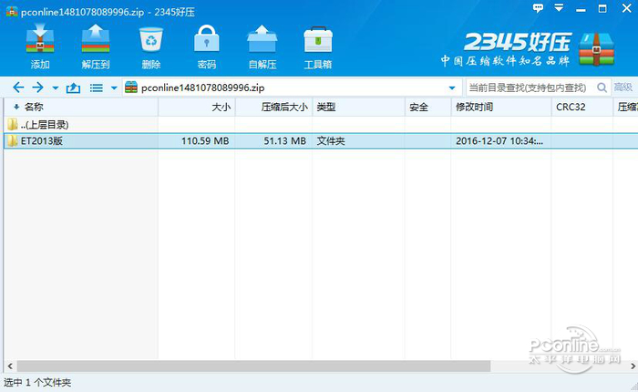Sort by the 修改时间 column header
638x392 pixels.
501,107
